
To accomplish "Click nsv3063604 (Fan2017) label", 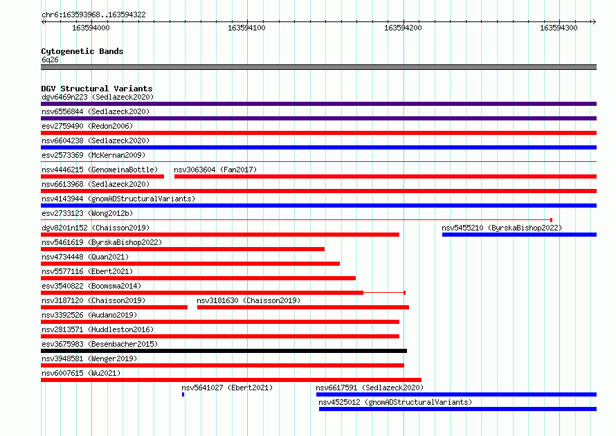I will point(215,170).
